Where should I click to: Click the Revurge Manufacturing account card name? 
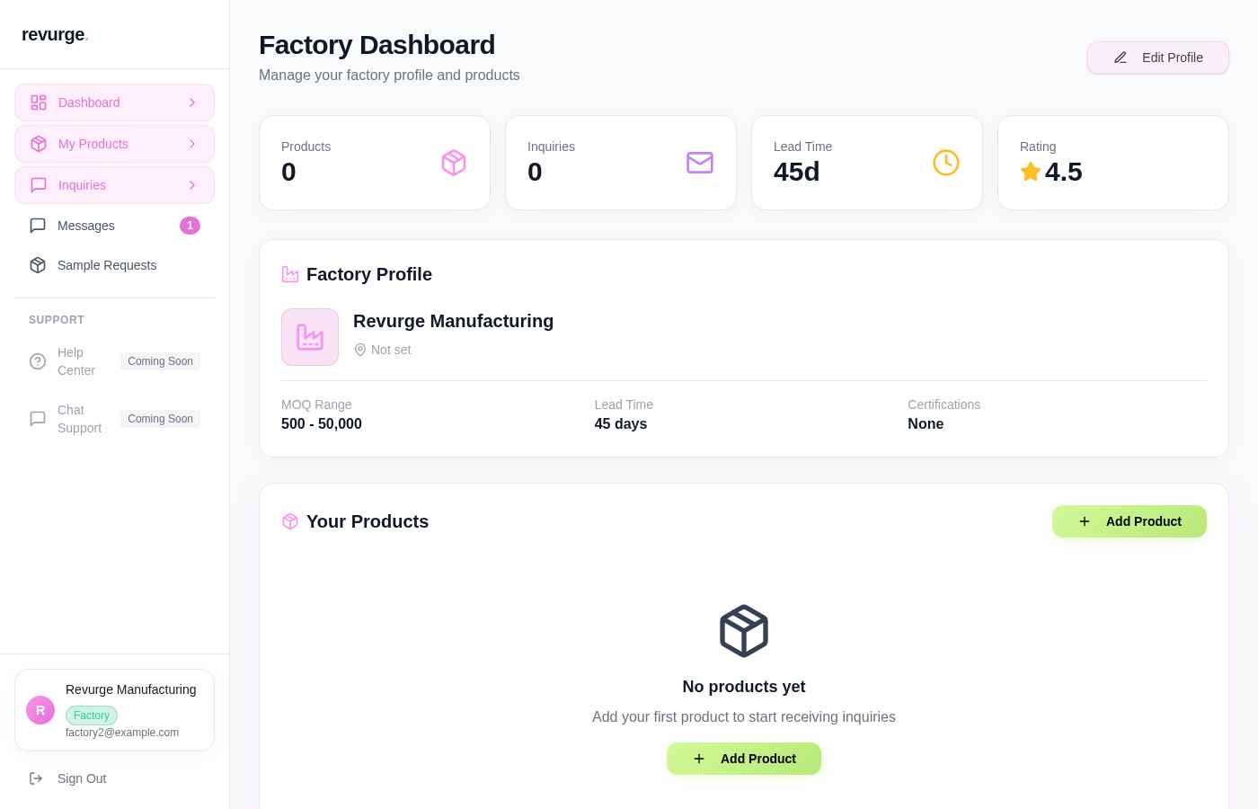tap(131, 689)
